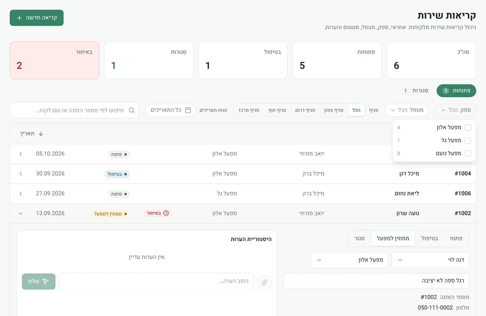Click the paper plane send icon
486x316 pixels.
click(x=46, y=282)
